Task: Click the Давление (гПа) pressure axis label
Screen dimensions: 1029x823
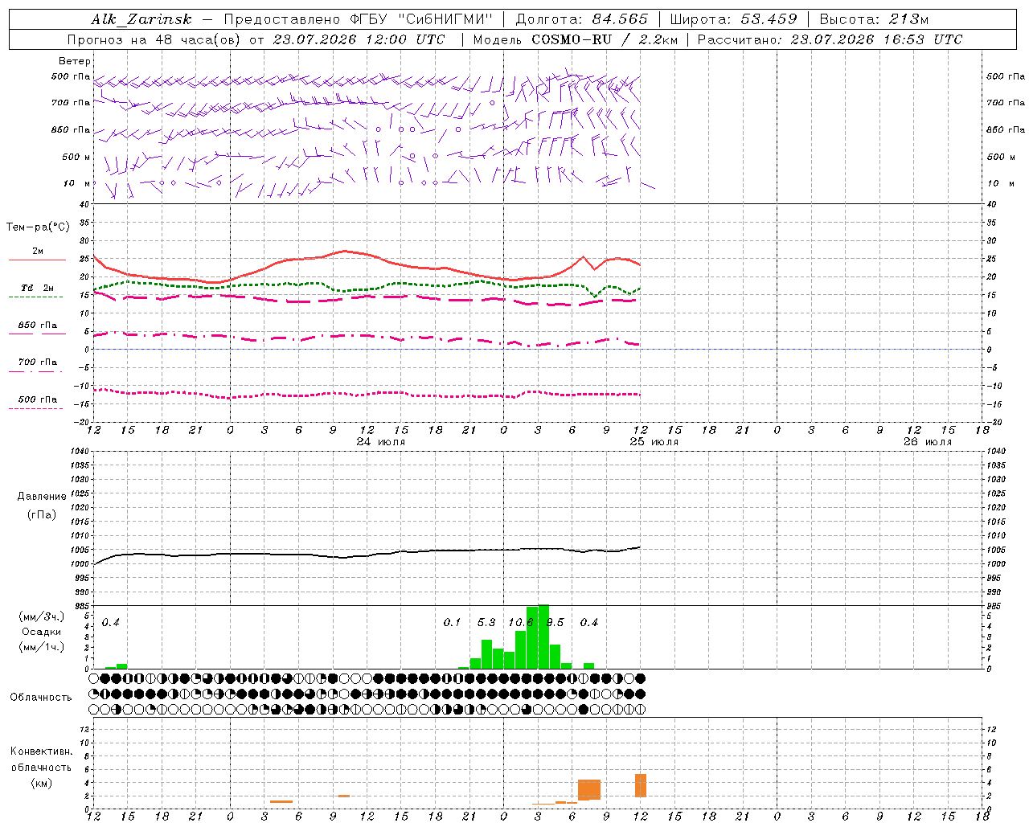Action: point(42,506)
